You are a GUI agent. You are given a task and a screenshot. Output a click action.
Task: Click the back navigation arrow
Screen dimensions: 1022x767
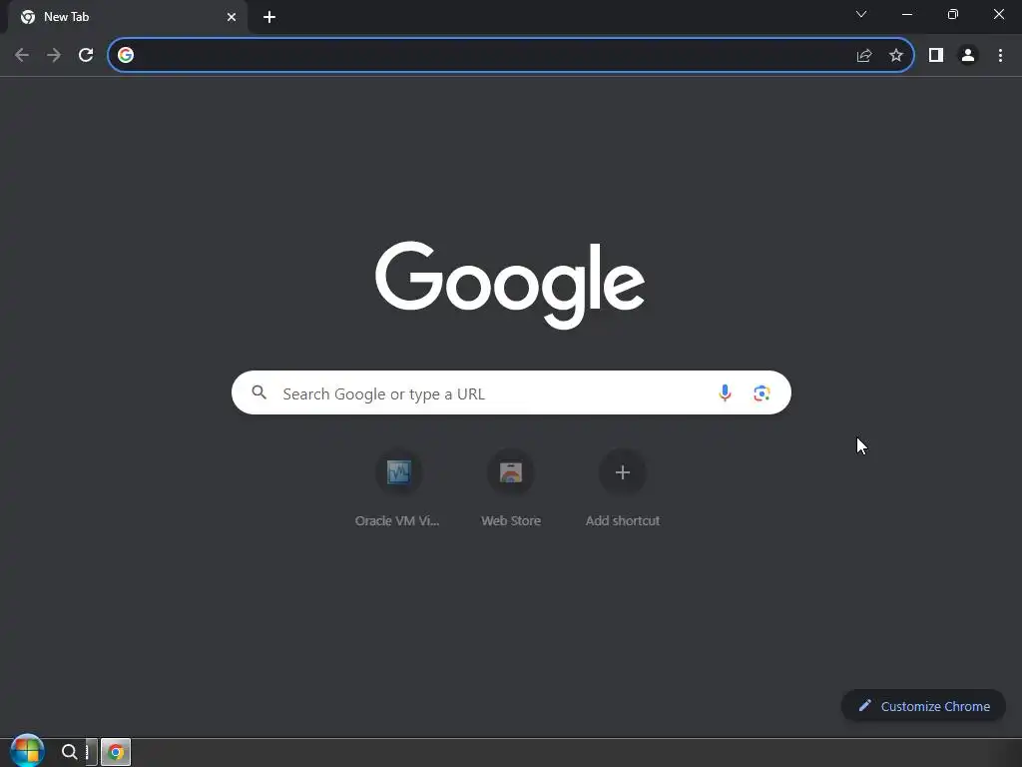point(22,56)
